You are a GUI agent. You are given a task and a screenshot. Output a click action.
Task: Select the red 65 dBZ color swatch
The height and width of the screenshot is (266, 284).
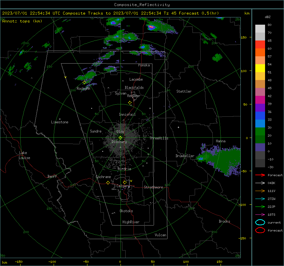tap(260, 44)
